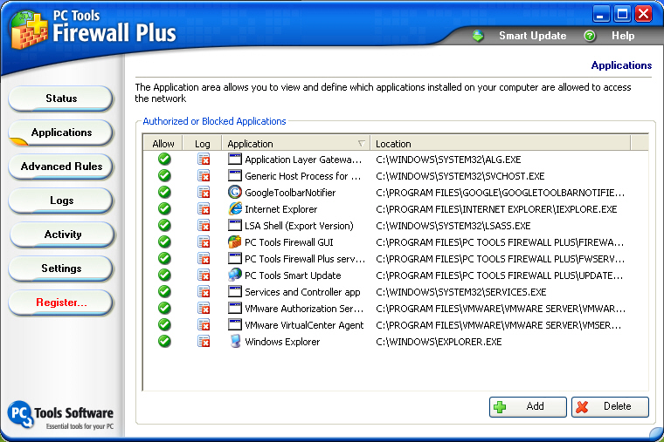This screenshot has height=442, width=664.
Task: Click the red Register... button
Action: [61, 303]
